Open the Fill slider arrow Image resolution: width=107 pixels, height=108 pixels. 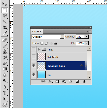pos(87,43)
